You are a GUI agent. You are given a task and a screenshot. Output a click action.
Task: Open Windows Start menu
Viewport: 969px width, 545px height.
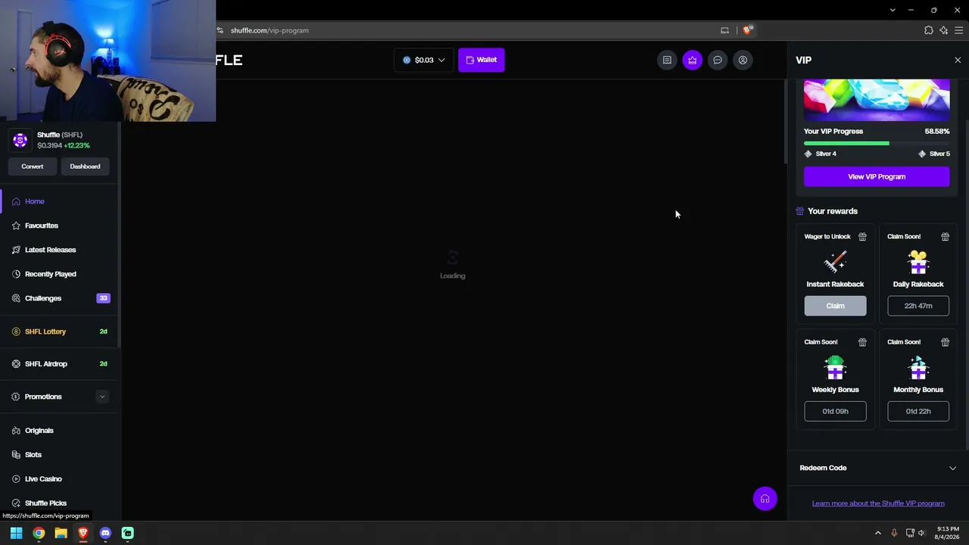tap(16, 533)
